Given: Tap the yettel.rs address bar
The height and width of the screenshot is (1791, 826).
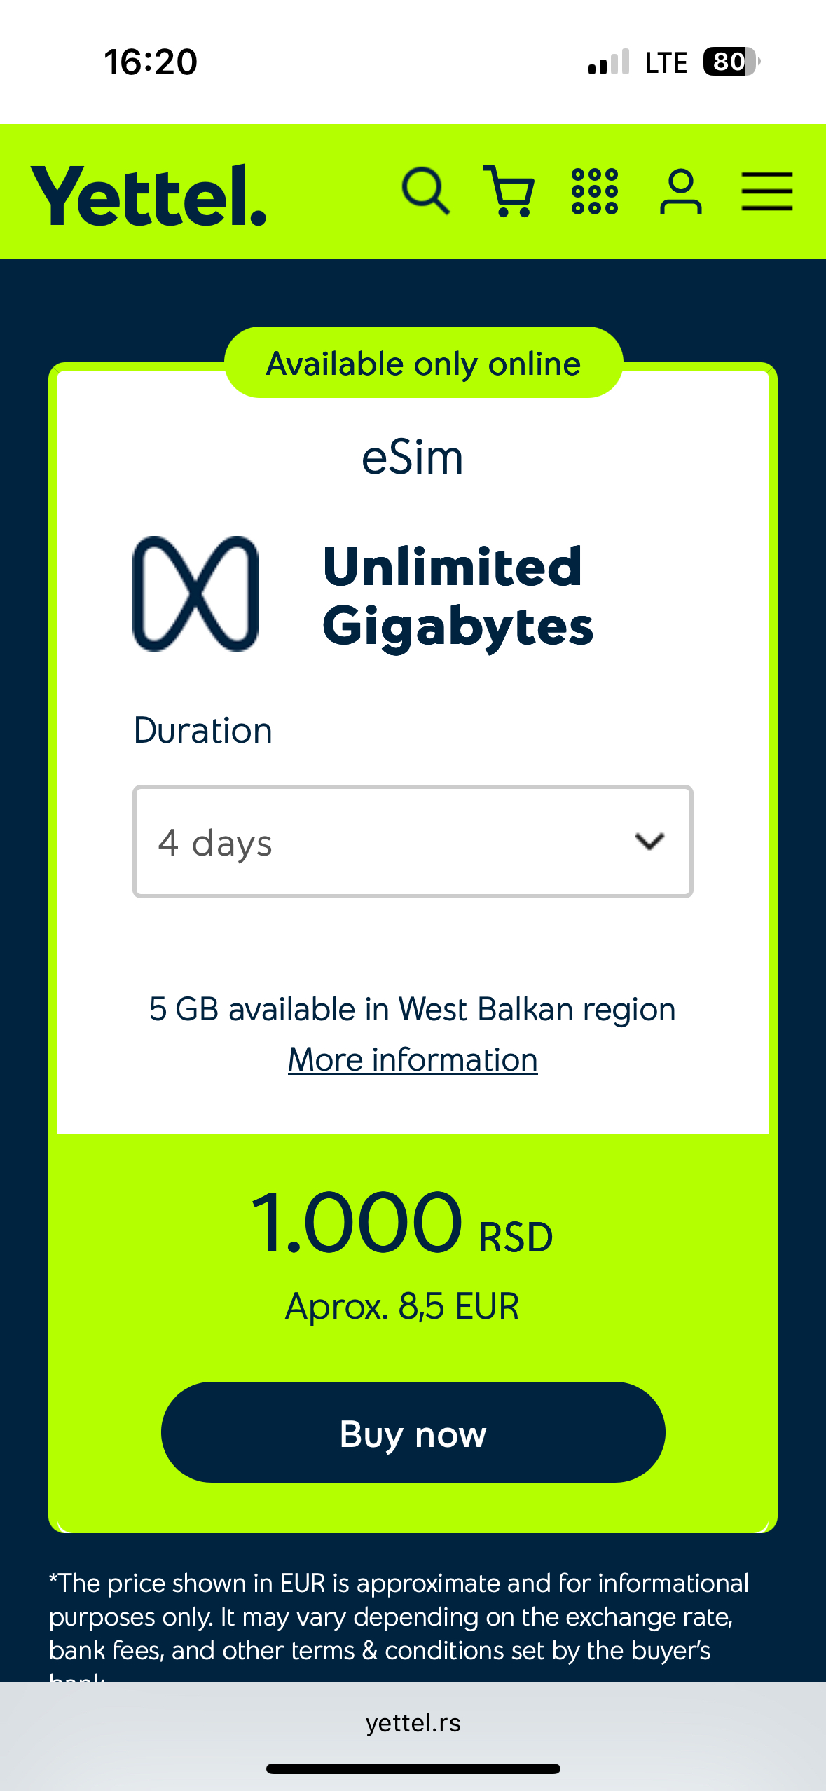Looking at the screenshot, I should click(413, 1723).
